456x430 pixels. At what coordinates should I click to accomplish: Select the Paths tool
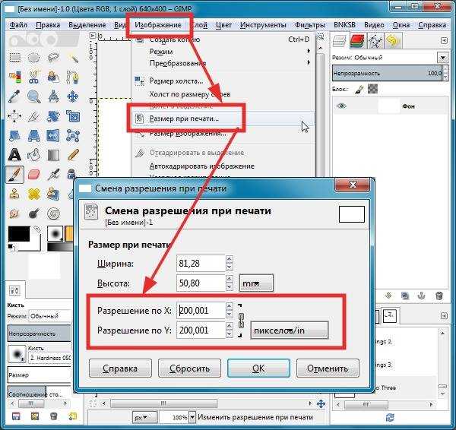pos(73,77)
